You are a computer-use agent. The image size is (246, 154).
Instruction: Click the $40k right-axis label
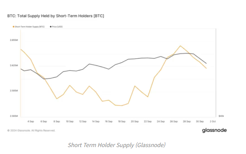(x=221, y=116)
